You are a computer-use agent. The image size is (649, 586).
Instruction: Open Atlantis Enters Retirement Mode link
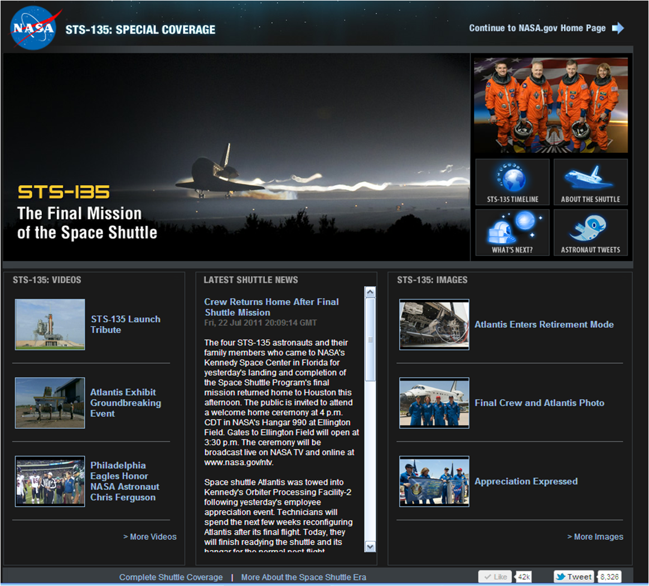(544, 324)
